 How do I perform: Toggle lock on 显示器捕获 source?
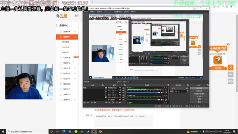tap(123, 100)
